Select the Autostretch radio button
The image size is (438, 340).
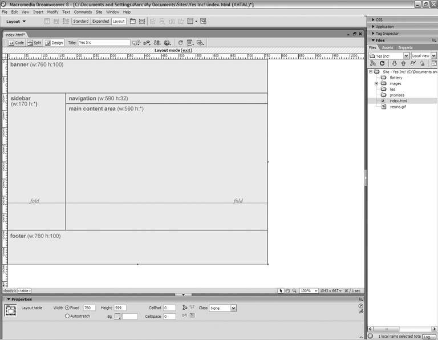[x=67, y=316]
